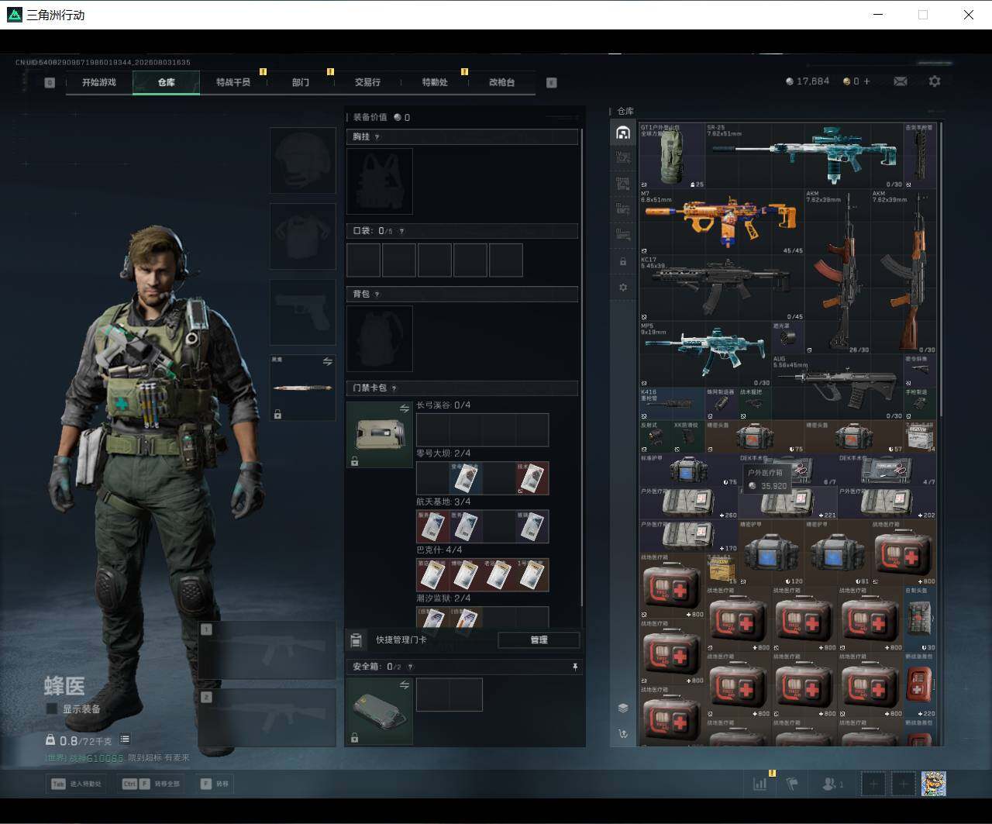Open the flag icon in bottom bar
This screenshot has width=992, height=824.
click(791, 784)
